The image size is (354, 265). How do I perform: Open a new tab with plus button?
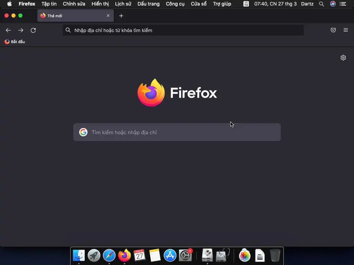(121, 16)
